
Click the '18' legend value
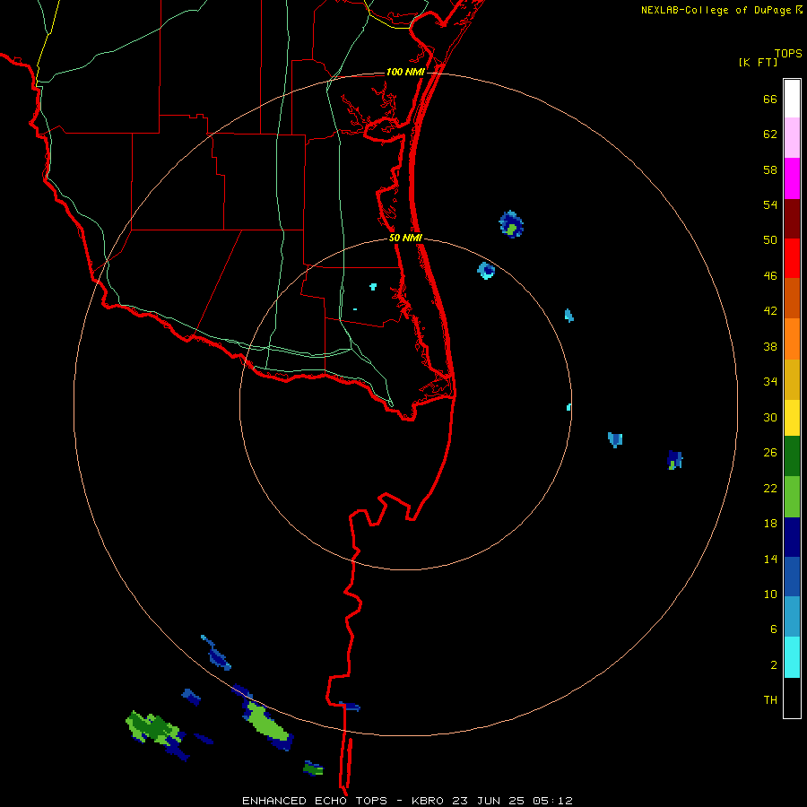(770, 524)
